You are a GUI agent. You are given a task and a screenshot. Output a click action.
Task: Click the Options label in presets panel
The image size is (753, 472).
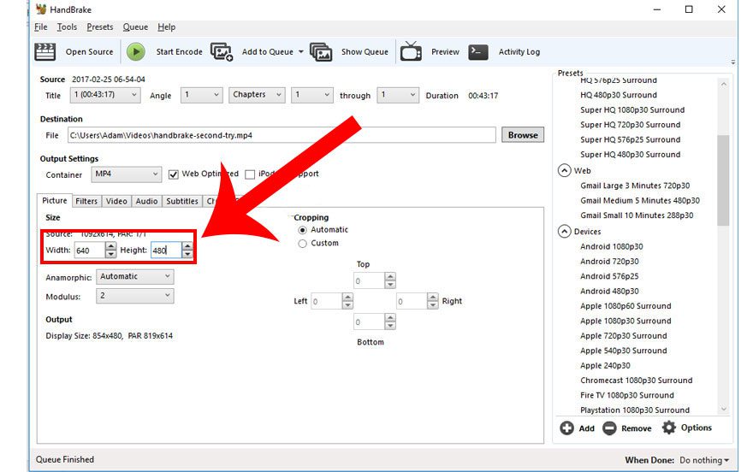[697, 428]
